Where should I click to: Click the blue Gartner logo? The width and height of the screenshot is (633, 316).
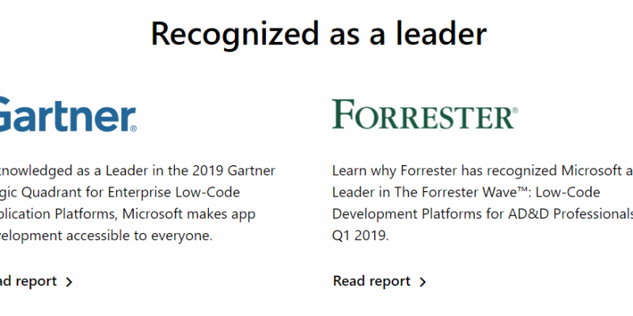coord(68,114)
